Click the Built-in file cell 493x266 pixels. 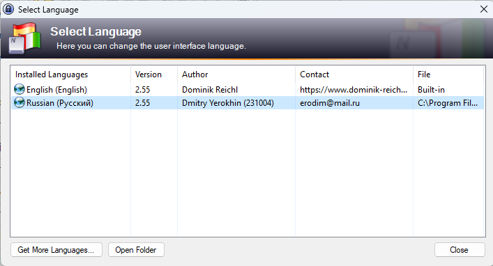pos(431,90)
